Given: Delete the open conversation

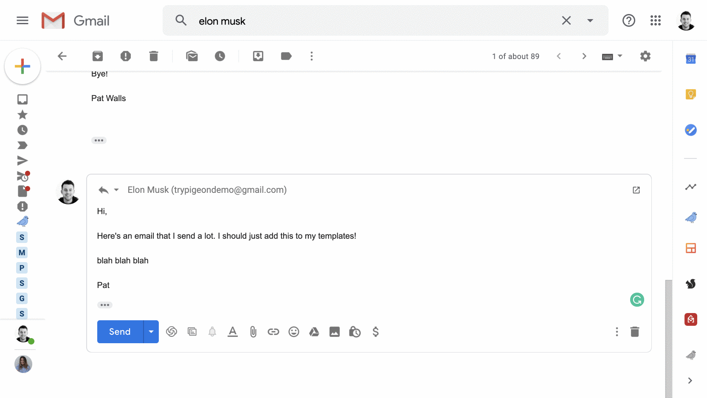Looking at the screenshot, I should tap(153, 56).
